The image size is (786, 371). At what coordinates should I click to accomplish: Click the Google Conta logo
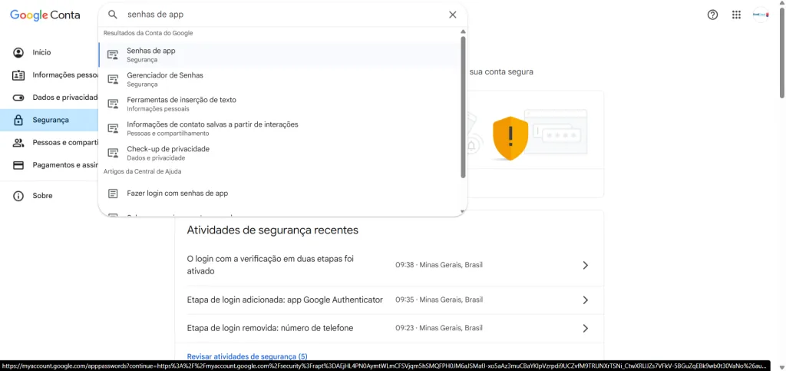(45, 15)
